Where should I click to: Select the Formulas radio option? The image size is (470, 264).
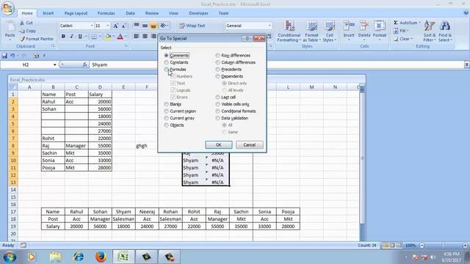click(167, 69)
